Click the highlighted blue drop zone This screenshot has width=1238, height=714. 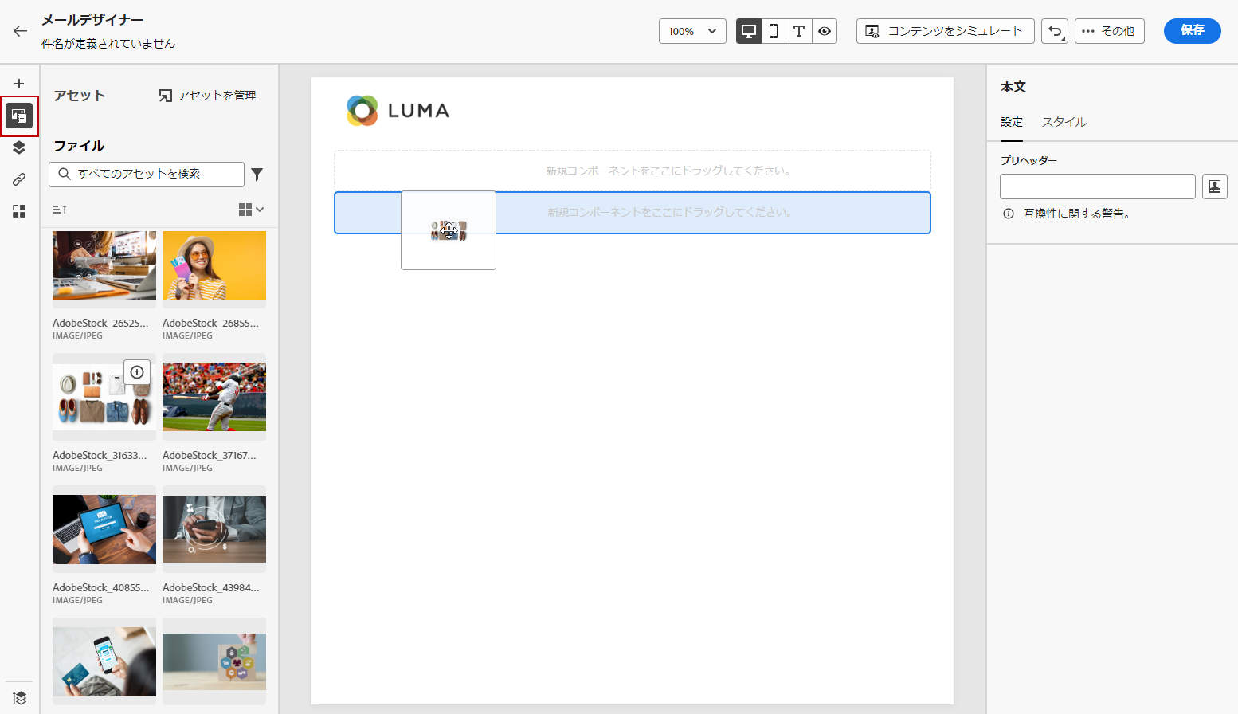pyautogui.click(x=633, y=213)
